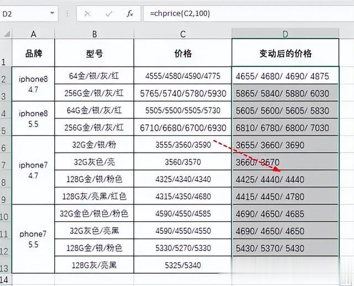Select row 10 header
The width and height of the screenshot is (354, 286).
tap(6, 213)
